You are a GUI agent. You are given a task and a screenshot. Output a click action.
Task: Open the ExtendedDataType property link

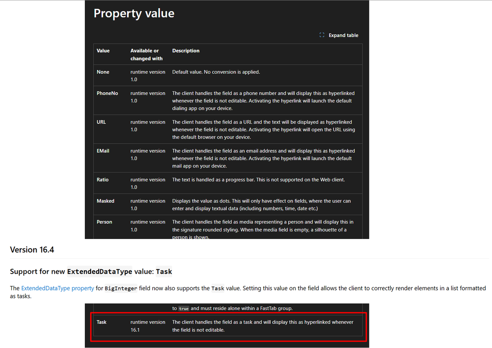[x=57, y=288]
